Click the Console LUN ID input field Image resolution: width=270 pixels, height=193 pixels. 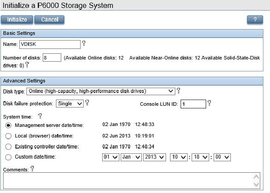193,104
